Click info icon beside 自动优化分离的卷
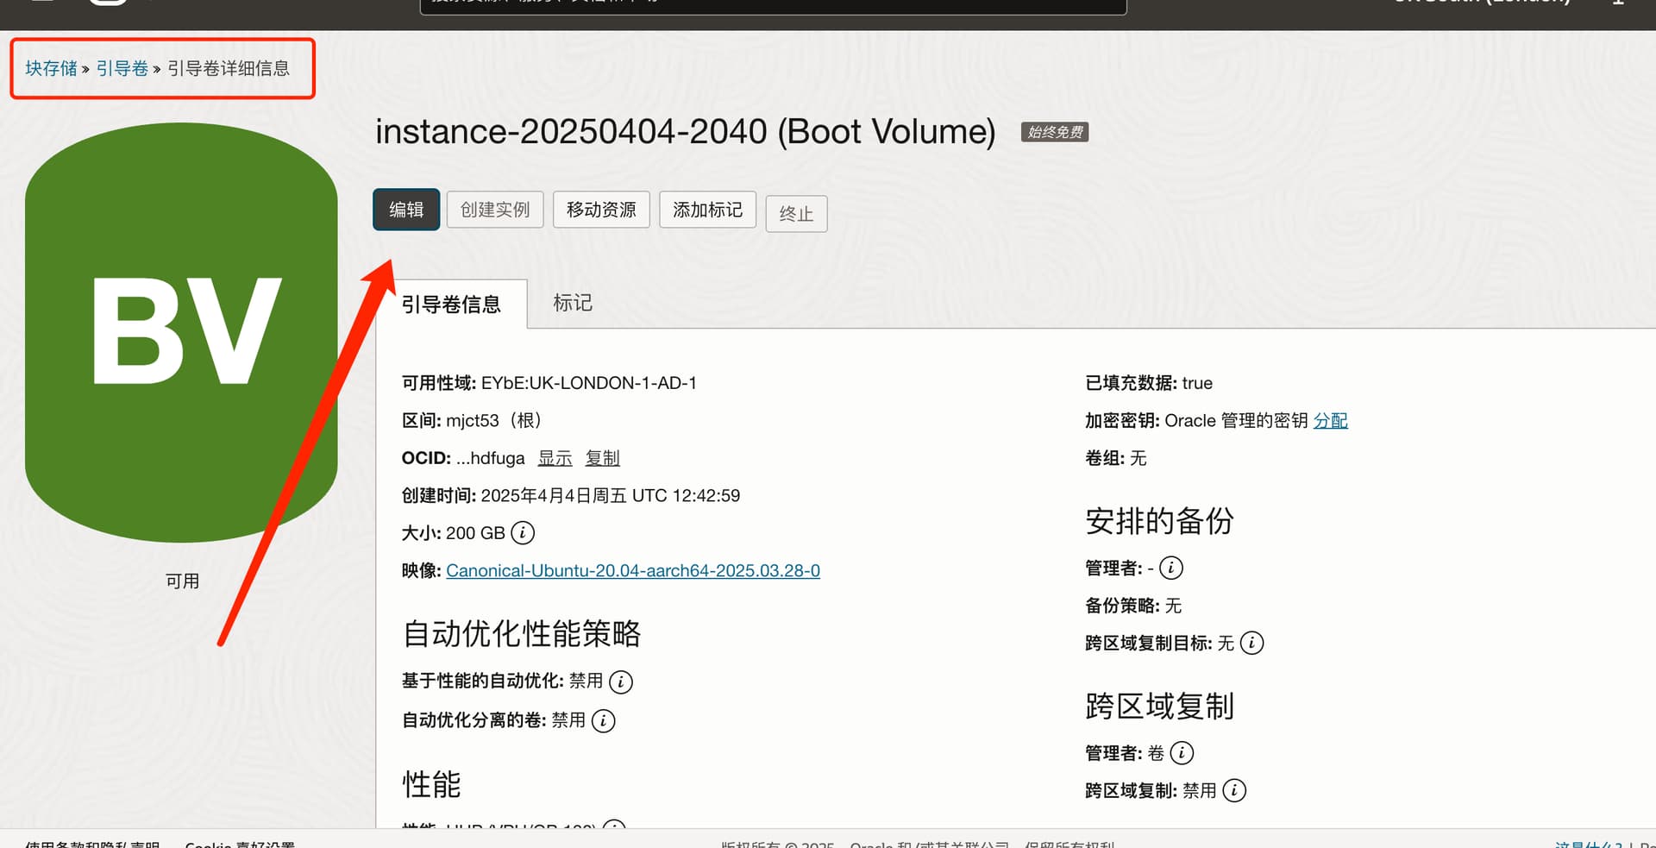This screenshot has height=848, width=1656. [604, 720]
